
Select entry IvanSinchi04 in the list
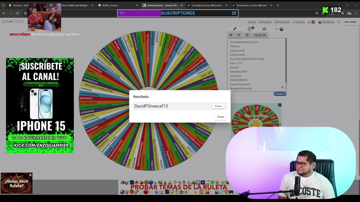coord(237,55)
